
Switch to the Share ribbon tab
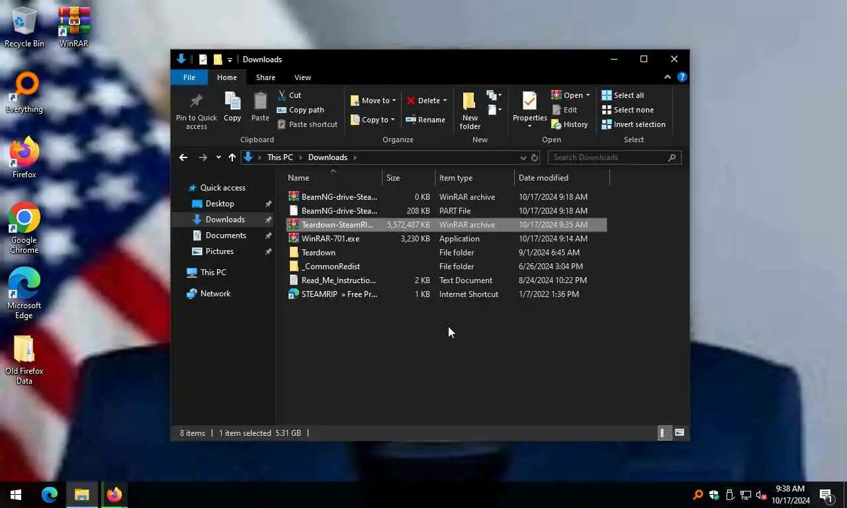click(265, 77)
